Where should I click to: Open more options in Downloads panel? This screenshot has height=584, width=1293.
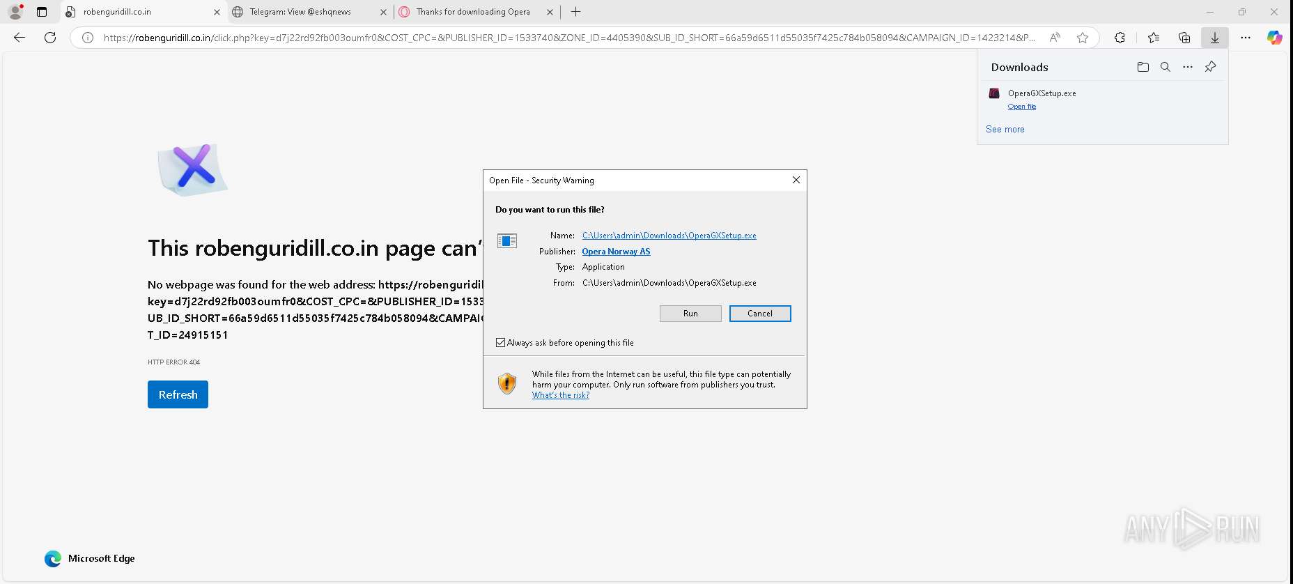(1188, 67)
